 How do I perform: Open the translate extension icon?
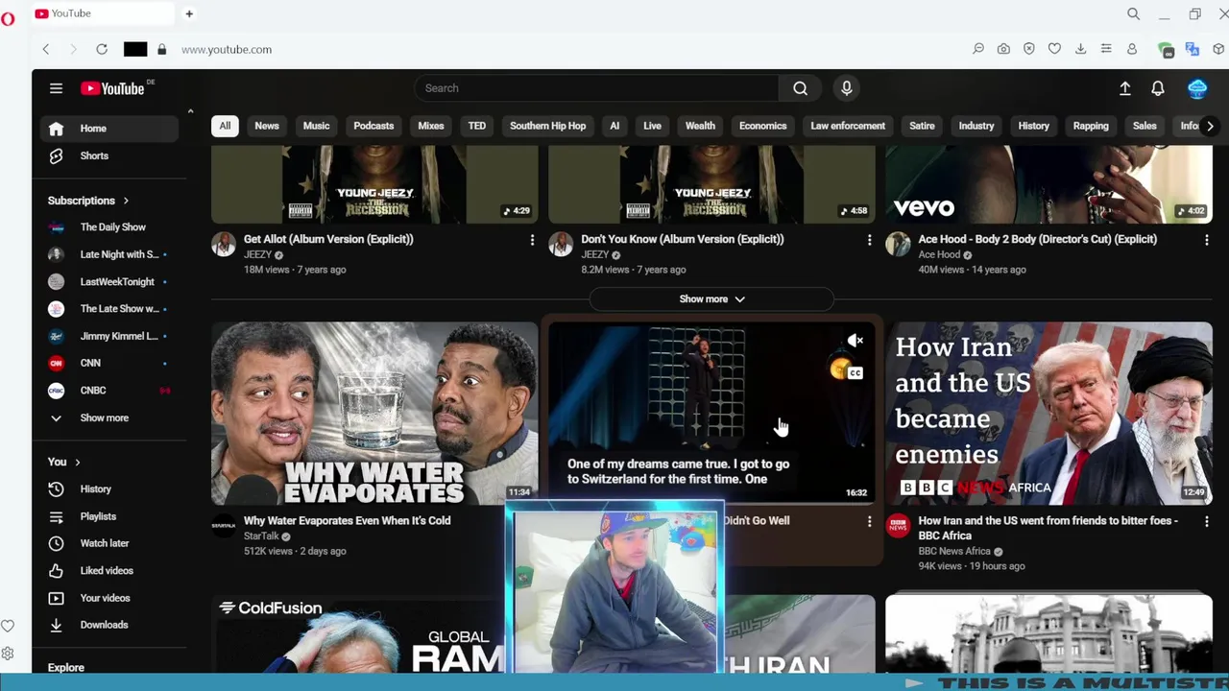(1193, 49)
